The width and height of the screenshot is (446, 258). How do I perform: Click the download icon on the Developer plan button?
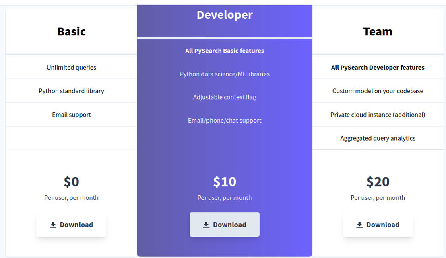[206, 225]
